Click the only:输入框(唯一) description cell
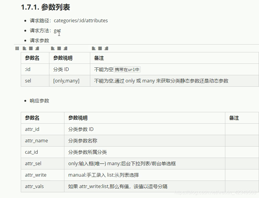This screenshot has width=259, height=198. 145,163
